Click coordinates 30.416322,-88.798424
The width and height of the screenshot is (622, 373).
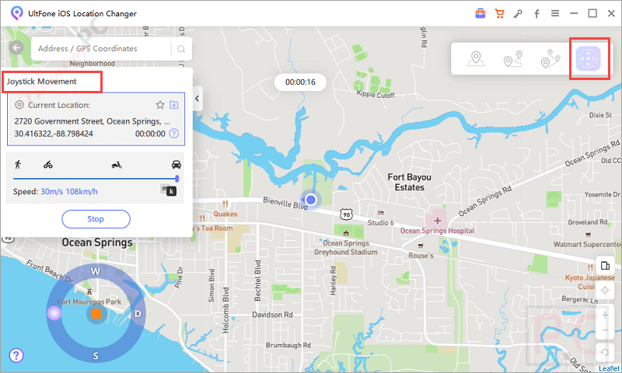click(x=54, y=134)
